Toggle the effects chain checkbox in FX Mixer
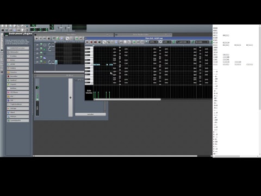261x196 pixels. tap(76, 80)
